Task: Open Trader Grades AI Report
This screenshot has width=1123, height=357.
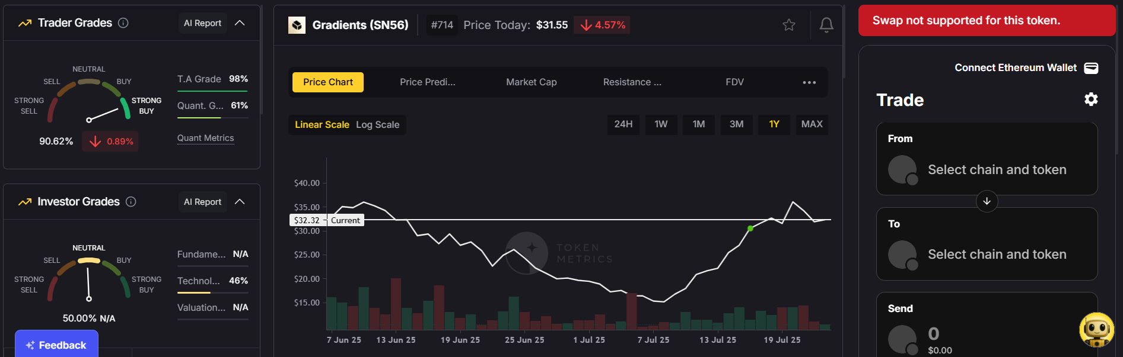Action: (202, 23)
